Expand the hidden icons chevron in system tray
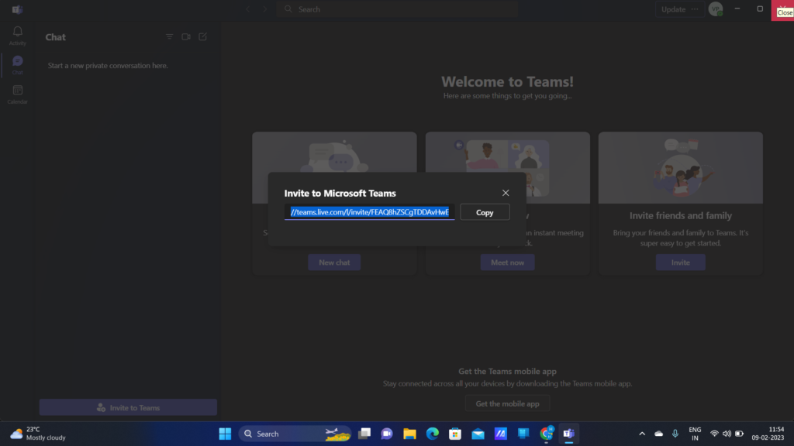The height and width of the screenshot is (446, 794). (642, 434)
